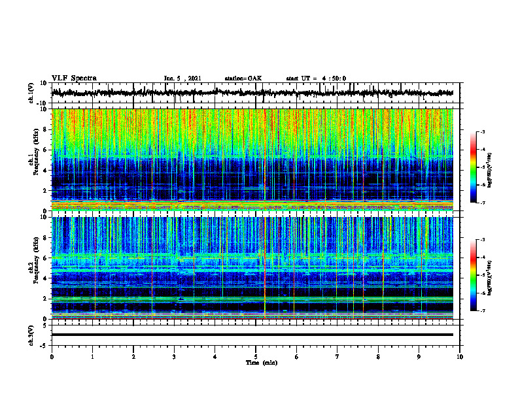Viewport: 518px width, 400px height.
Task: Click the "4" tick on ch.1 frequency axis
Action: [45, 171]
